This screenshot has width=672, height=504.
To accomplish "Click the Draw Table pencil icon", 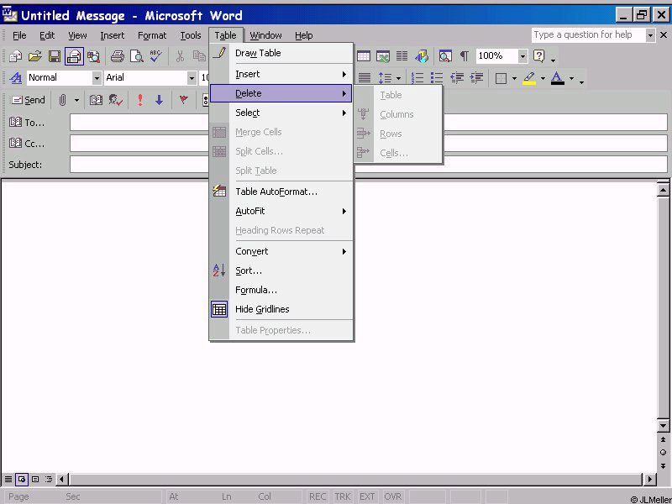I will click(219, 54).
